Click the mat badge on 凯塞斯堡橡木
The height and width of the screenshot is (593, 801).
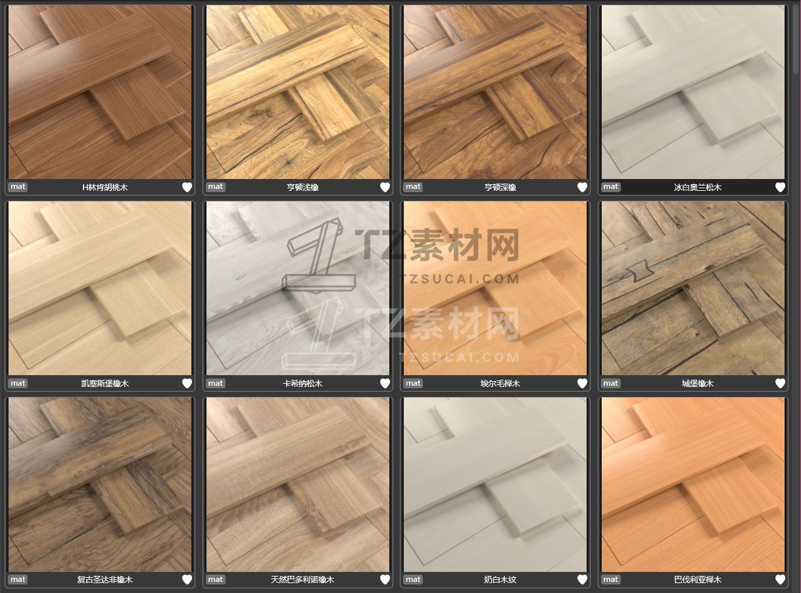click(x=18, y=383)
